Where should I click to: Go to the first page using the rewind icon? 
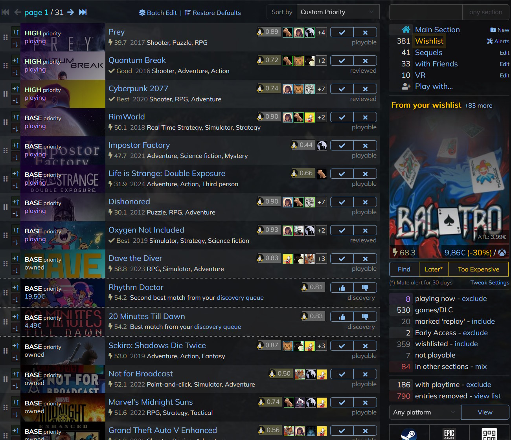click(6, 12)
